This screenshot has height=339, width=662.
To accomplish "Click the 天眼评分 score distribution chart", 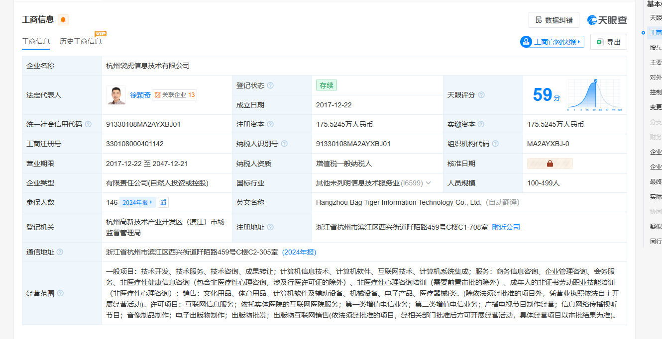I will click(594, 95).
